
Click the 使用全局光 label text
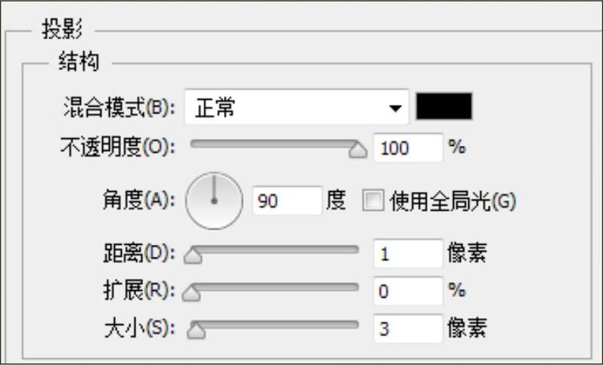click(x=452, y=201)
